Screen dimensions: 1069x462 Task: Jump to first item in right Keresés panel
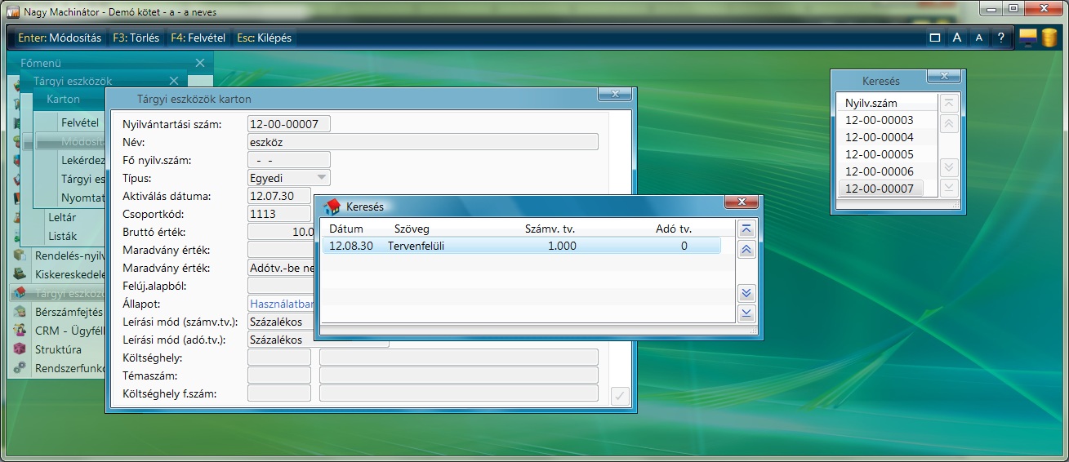(948, 104)
